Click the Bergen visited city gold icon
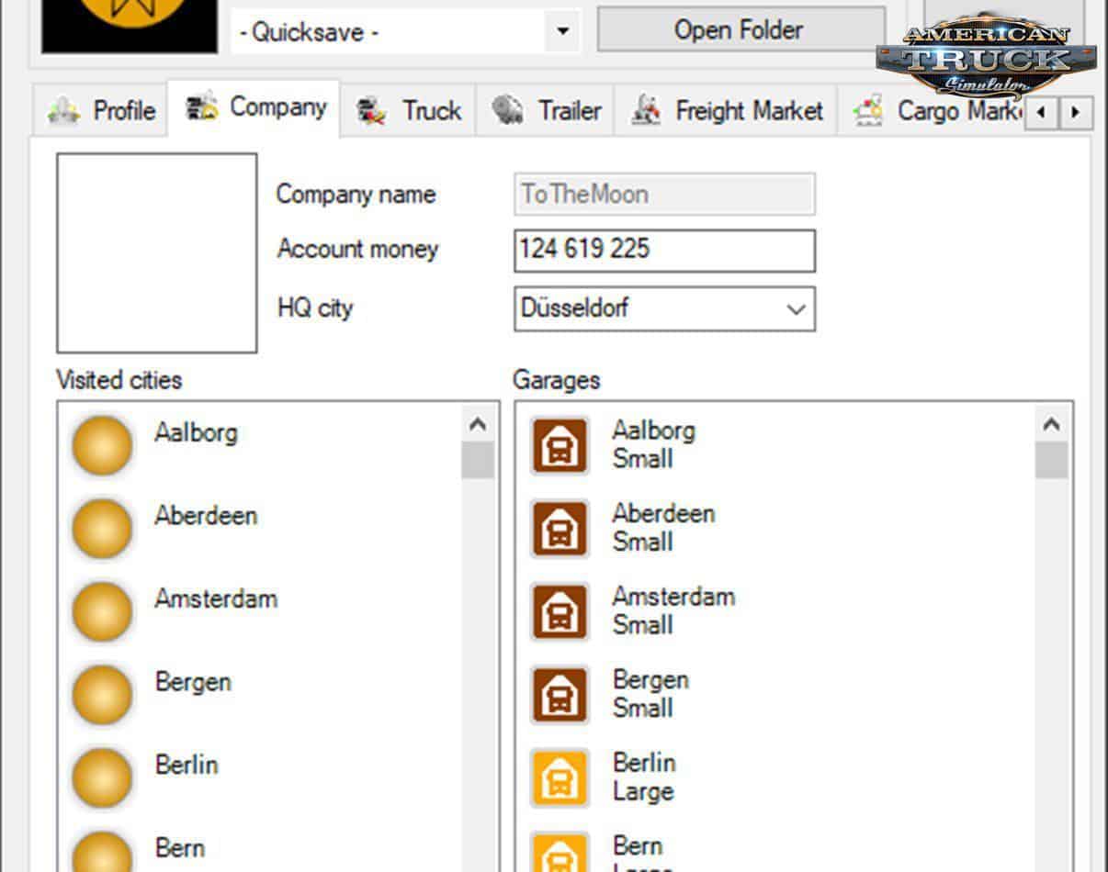The height and width of the screenshot is (872, 1108). click(x=102, y=695)
